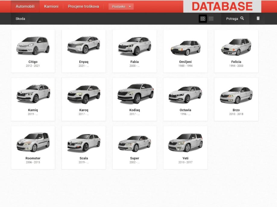Select the Enyaq car image

tap(83, 45)
